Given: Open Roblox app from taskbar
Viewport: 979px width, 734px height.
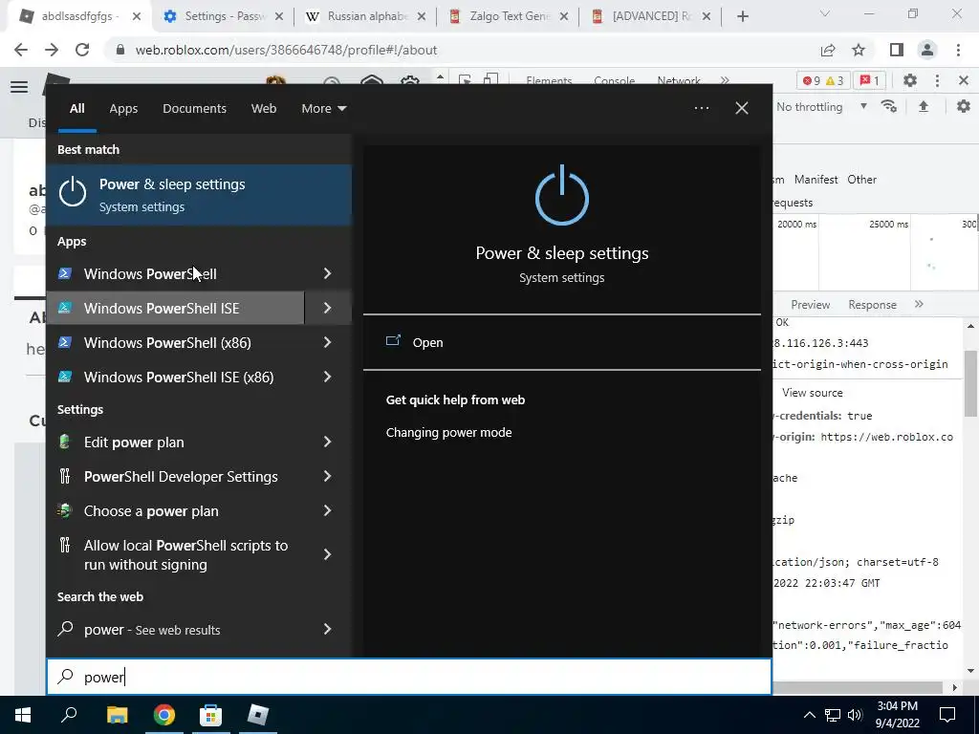Looking at the screenshot, I should click(257, 715).
